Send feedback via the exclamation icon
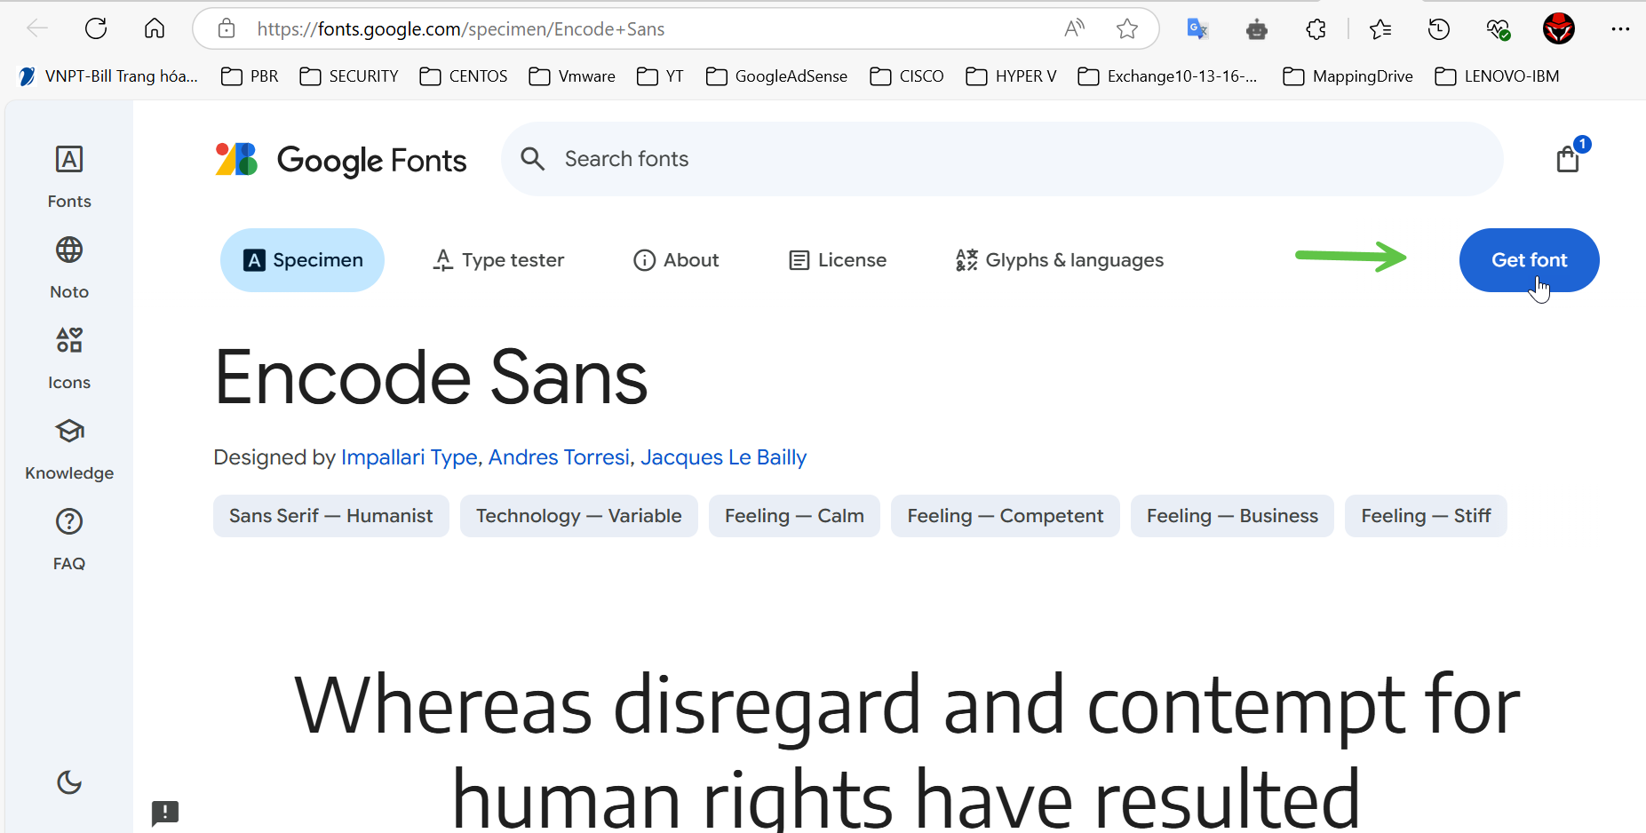Viewport: 1646px width, 833px height. tap(165, 813)
